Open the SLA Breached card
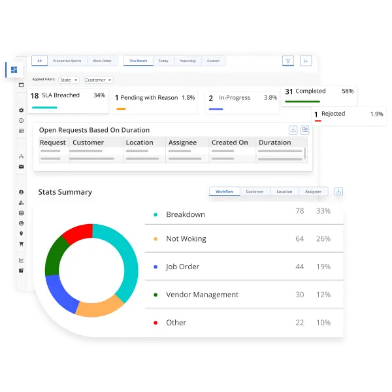The width and height of the screenshot is (392, 392). click(68, 101)
